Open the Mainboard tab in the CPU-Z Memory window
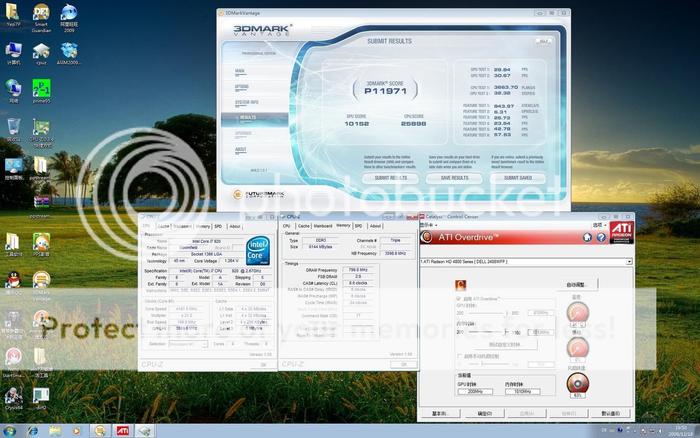700x438 pixels. [x=323, y=226]
